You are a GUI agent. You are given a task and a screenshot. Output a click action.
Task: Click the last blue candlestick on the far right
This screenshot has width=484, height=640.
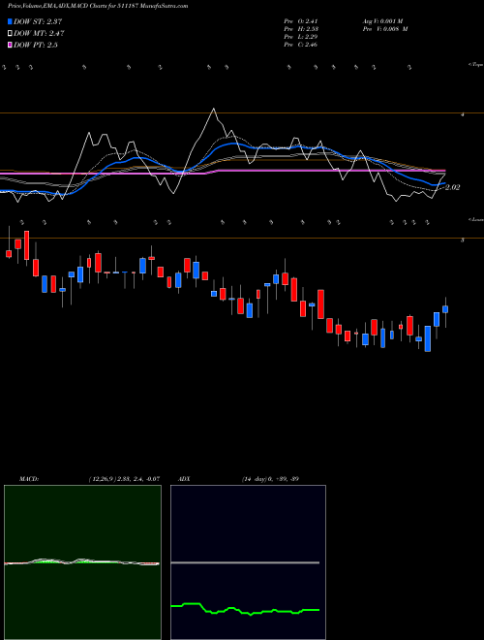[x=445, y=309]
